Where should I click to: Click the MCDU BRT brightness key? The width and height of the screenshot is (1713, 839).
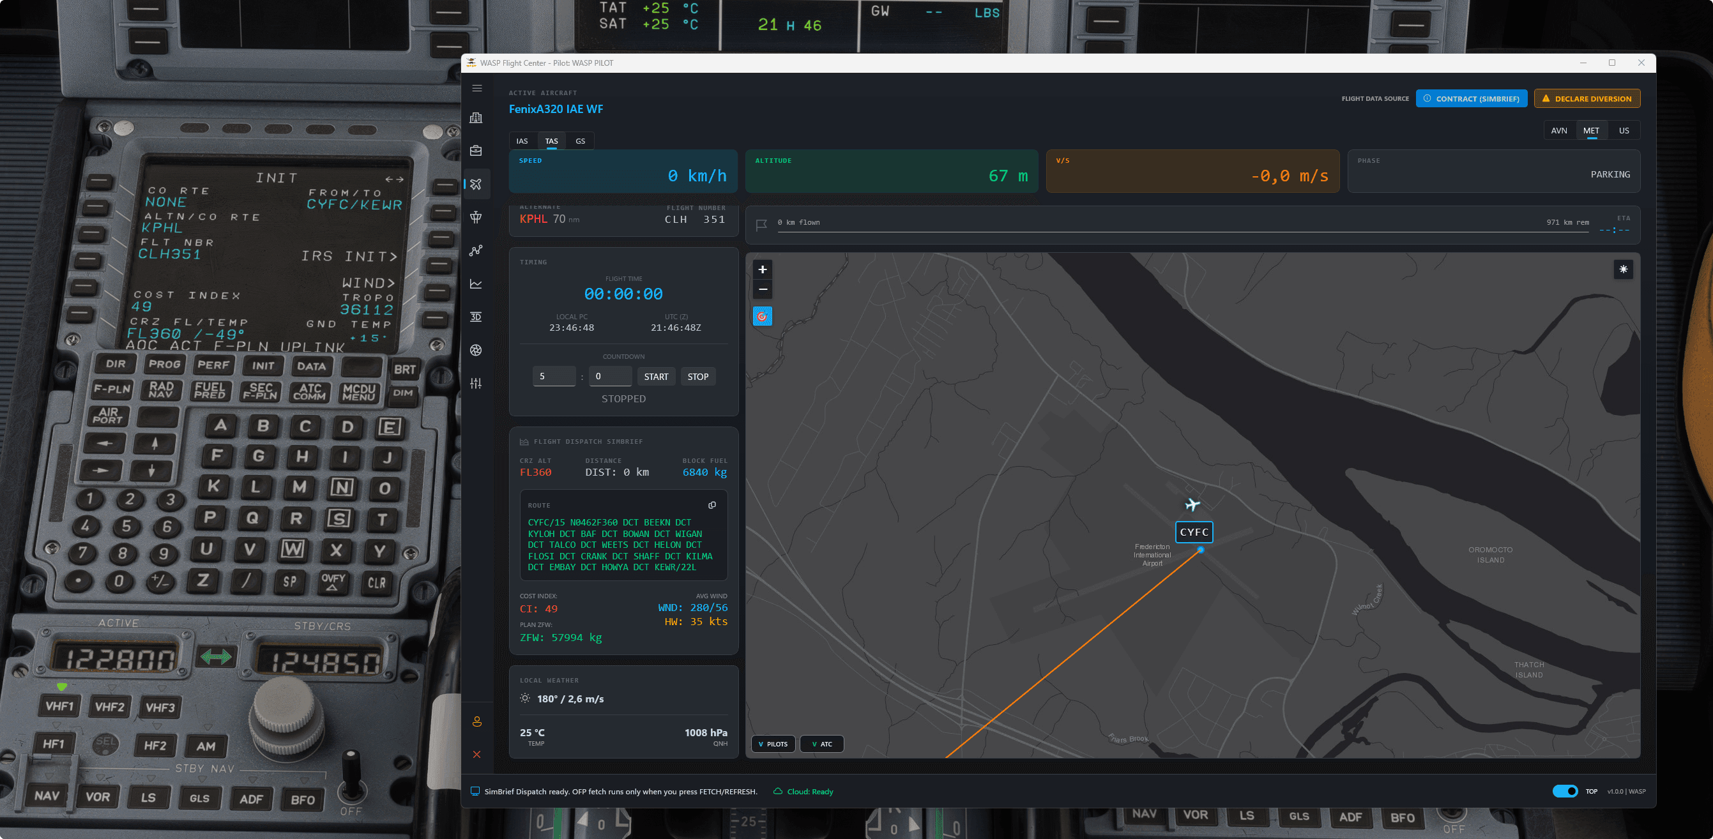pos(405,370)
